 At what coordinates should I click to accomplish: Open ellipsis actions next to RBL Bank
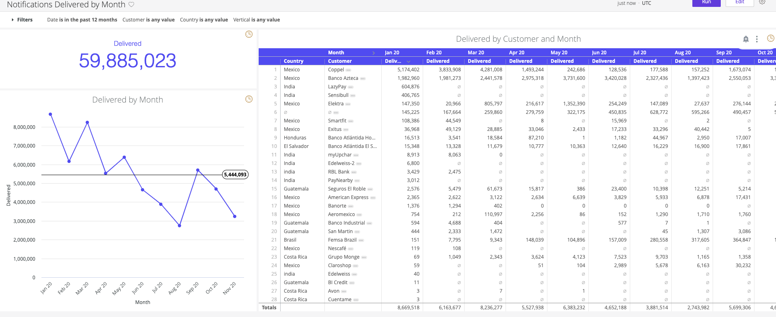click(354, 172)
